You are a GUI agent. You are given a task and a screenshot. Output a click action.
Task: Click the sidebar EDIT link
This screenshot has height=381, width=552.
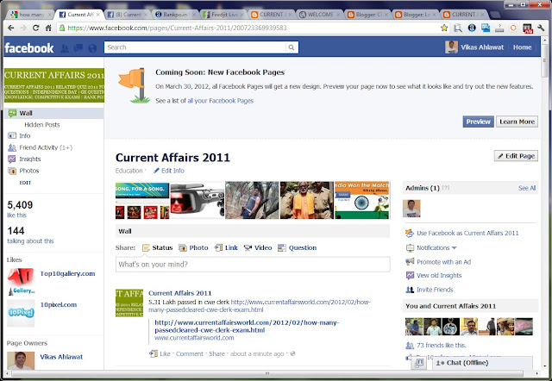tap(25, 183)
